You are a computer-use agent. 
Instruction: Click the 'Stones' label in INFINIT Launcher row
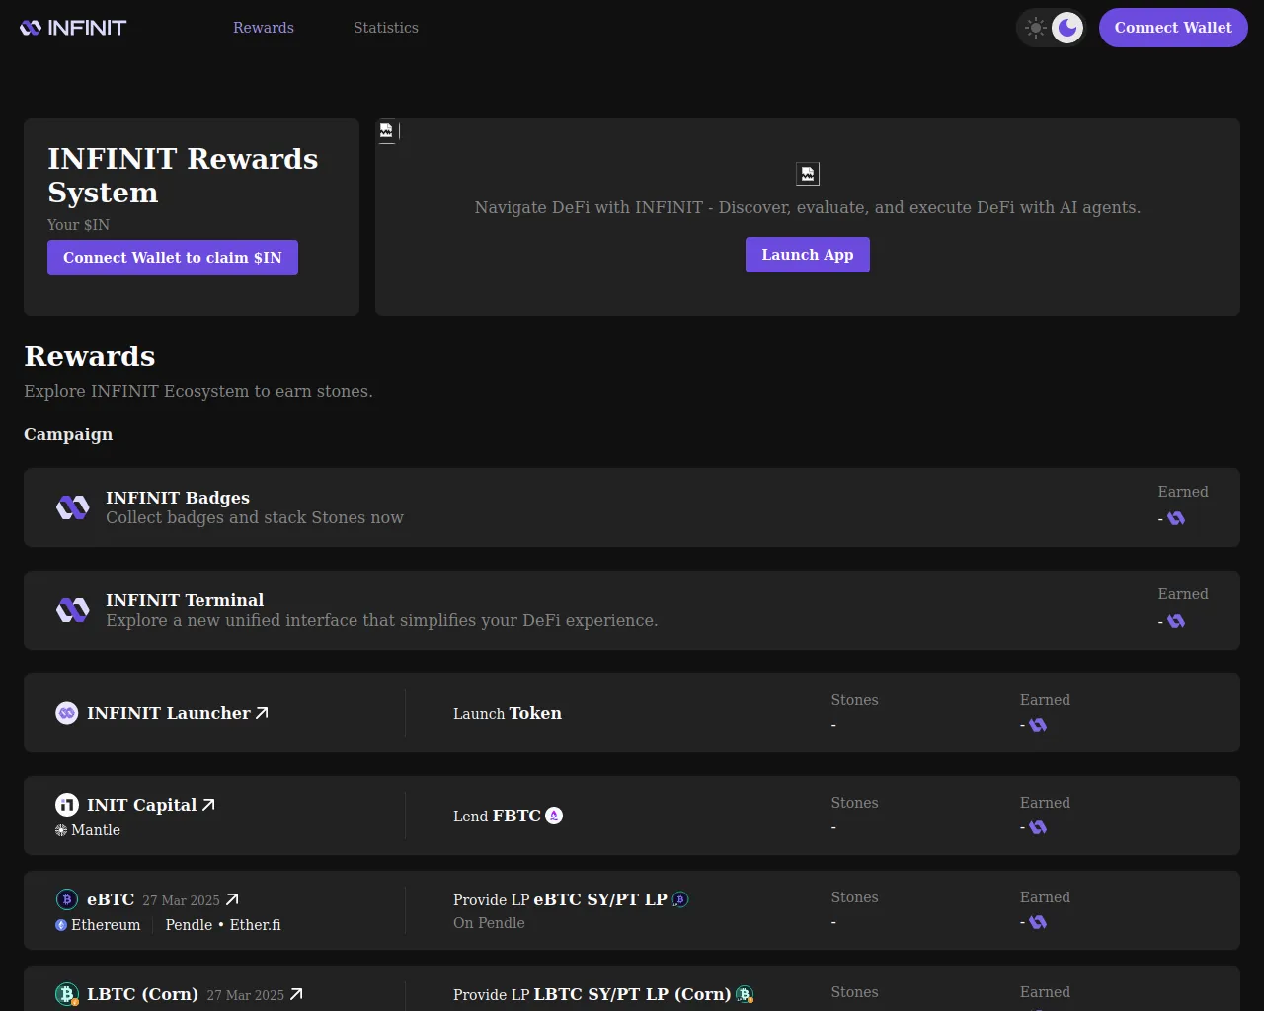[x=854, y=700]
